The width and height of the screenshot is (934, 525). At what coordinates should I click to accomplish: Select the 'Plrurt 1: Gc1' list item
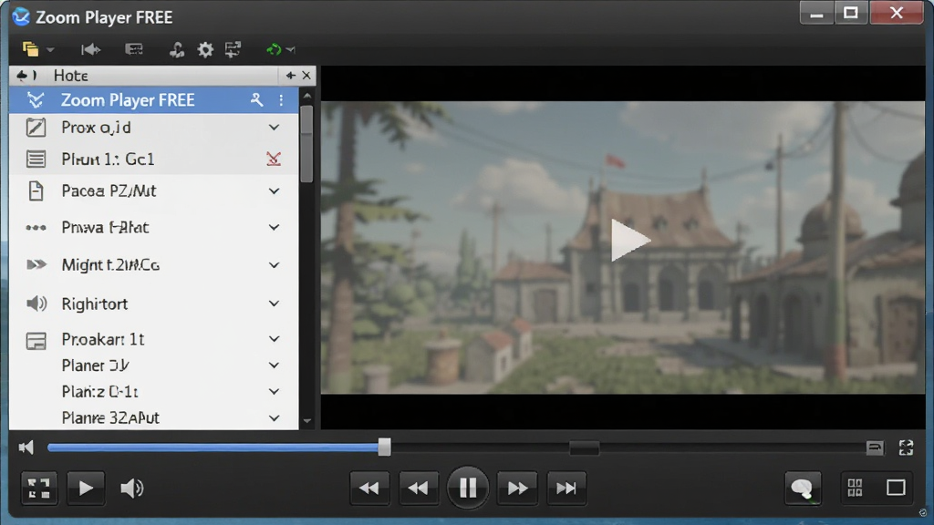[153, 159]
